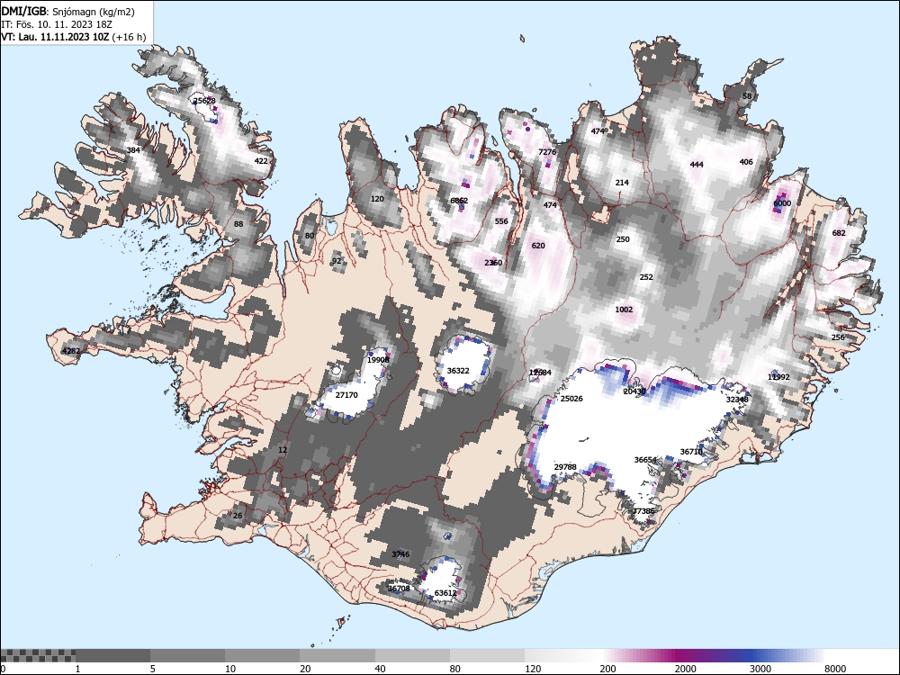Click the snow value 7276
This screenshot has height=675, width=900.
[547, 151]
